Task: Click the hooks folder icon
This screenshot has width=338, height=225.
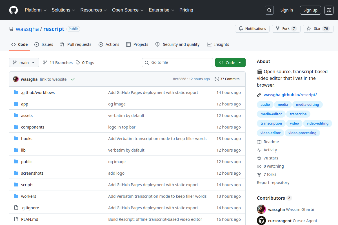Action: 16,138
